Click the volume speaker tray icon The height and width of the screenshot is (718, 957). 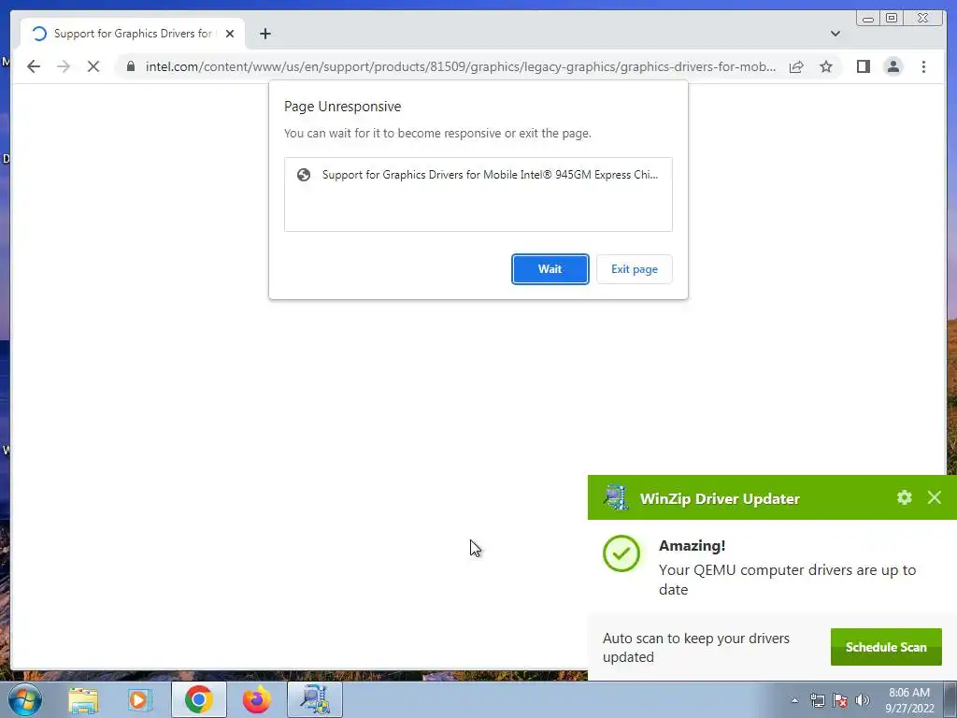coord(863,700)
